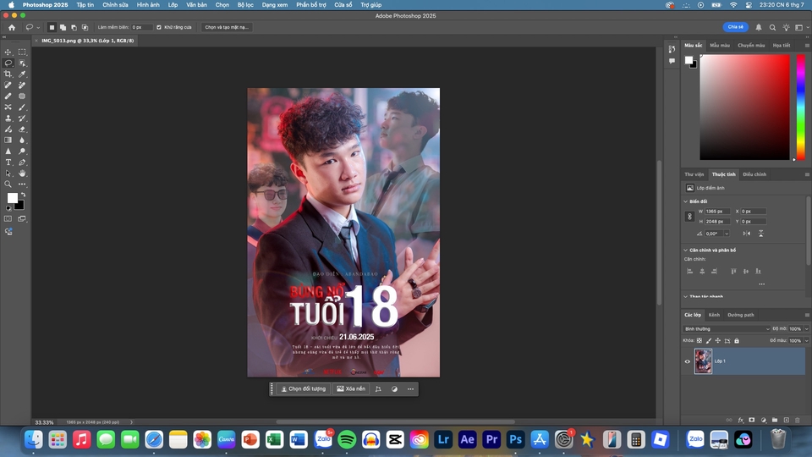Collapse the 'Biến đổi' section
Viewport: 812px width, 457px height.
tap(686, 201)
